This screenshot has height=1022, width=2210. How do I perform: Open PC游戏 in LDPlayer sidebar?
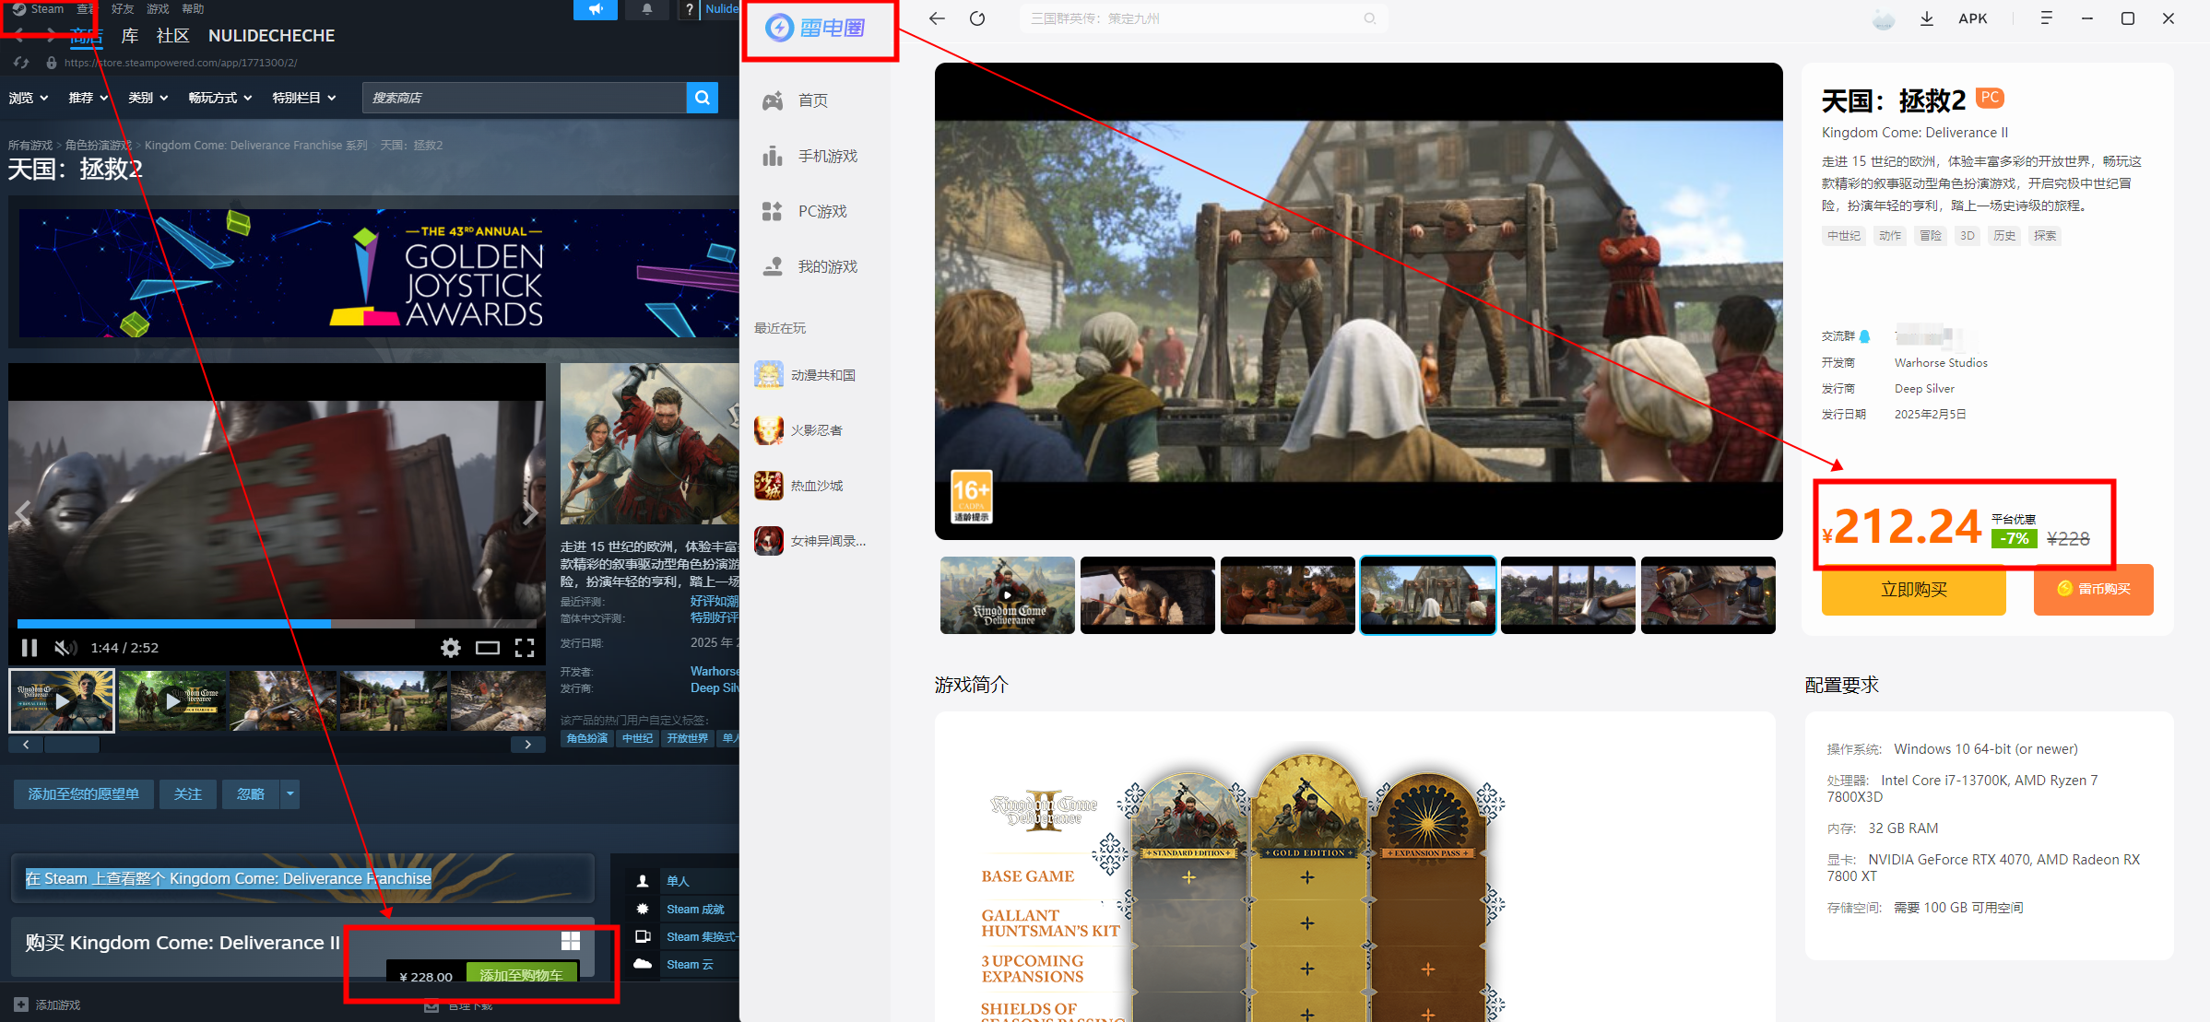click(821, 211)
